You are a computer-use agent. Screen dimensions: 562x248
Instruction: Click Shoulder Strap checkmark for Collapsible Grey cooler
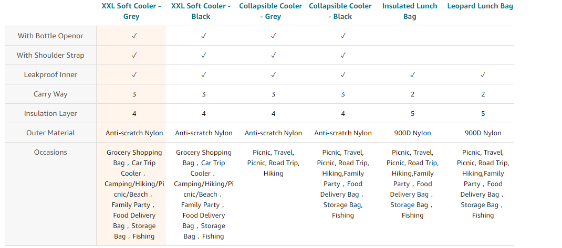pos(274,55)
